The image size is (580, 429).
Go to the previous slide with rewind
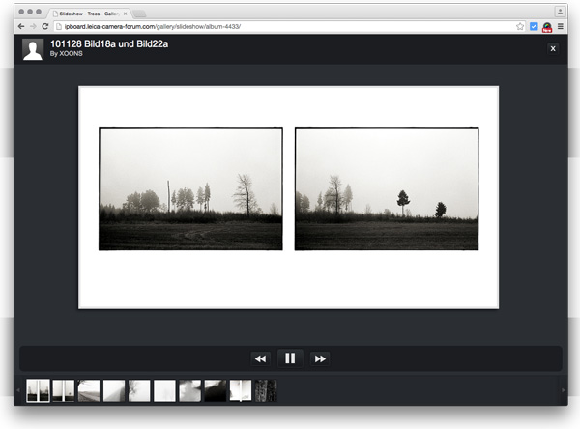coord(260,358)
